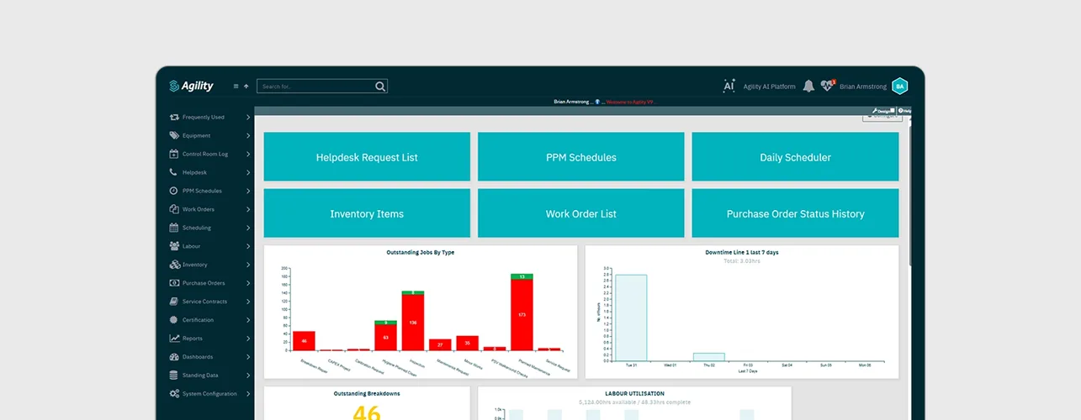Expand the Helpdesk chevron
This screenshot has width=1081, height=420.
tap(248, 172)
